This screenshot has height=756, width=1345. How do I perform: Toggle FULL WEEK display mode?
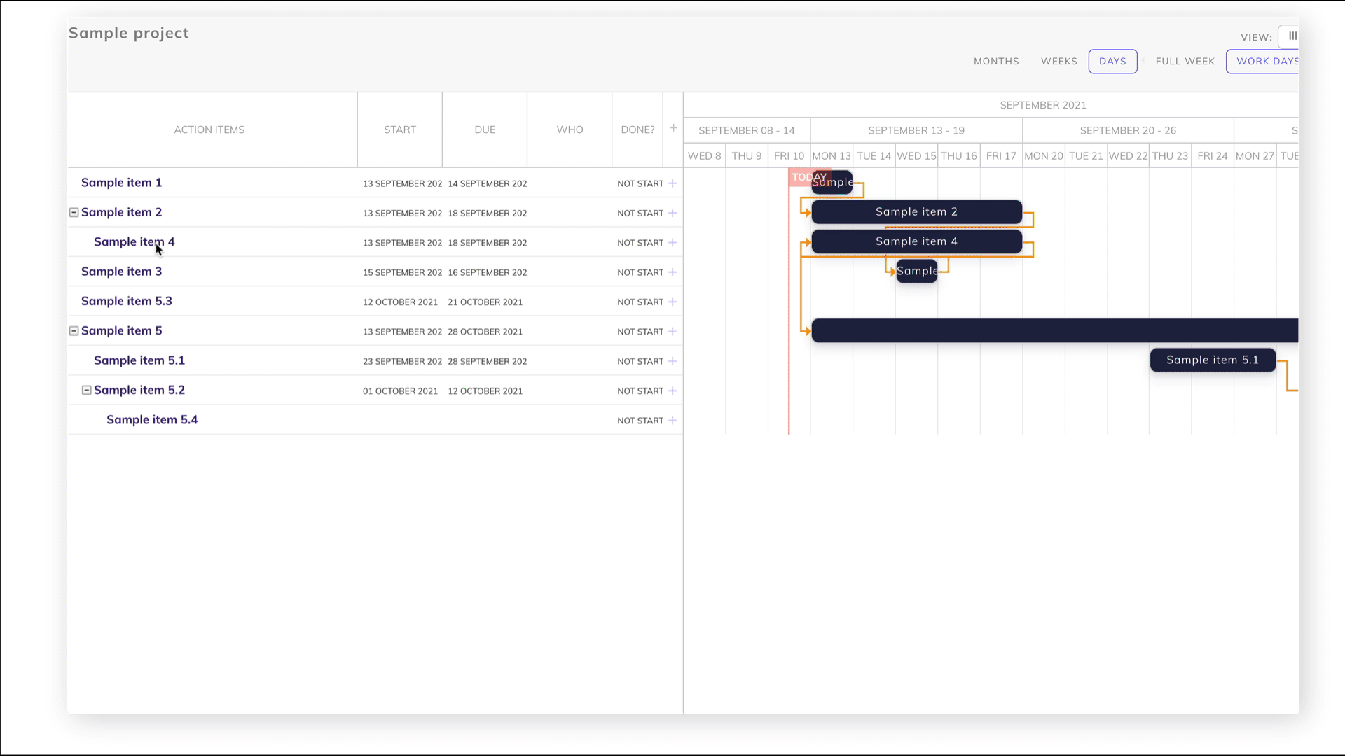[x=1185, y=62]
